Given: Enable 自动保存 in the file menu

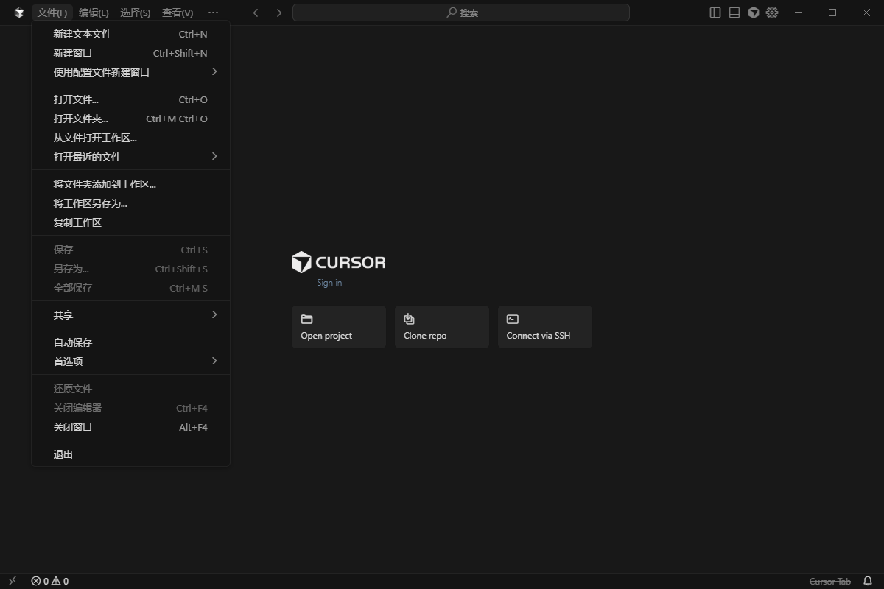Looking at the screenshot, I should (71, 342).
